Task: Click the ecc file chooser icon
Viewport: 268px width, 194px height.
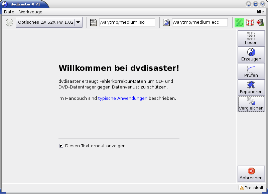Action: pyautogui.click(x=166, y=22)
